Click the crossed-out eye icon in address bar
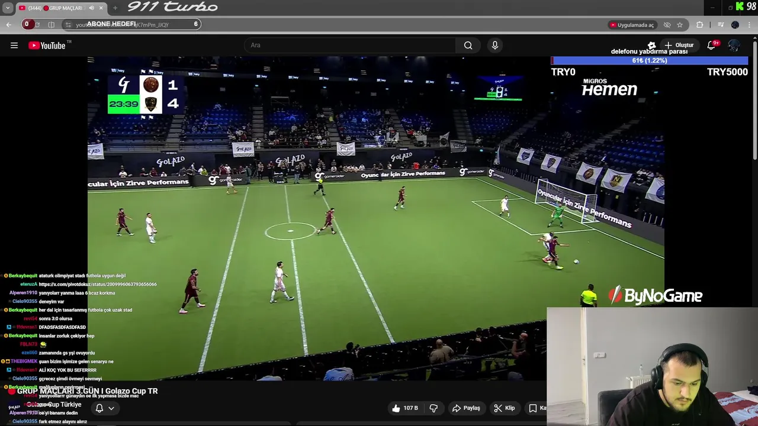 pyautogui.click(x=667, y=25)
